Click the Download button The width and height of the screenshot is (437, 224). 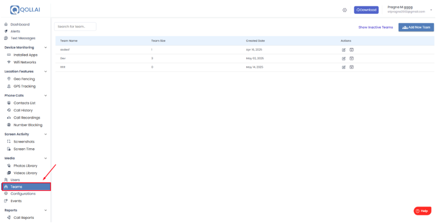[x=366, y=10]
